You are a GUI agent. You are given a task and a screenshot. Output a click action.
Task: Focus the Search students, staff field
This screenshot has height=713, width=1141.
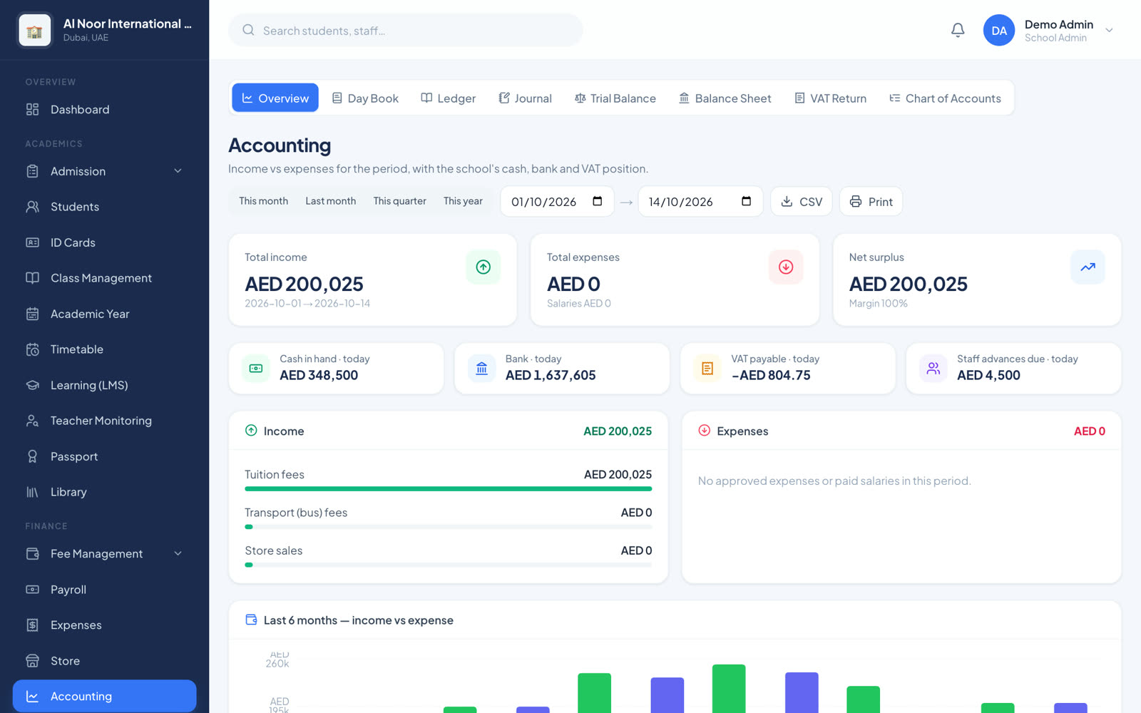[405, 30]
